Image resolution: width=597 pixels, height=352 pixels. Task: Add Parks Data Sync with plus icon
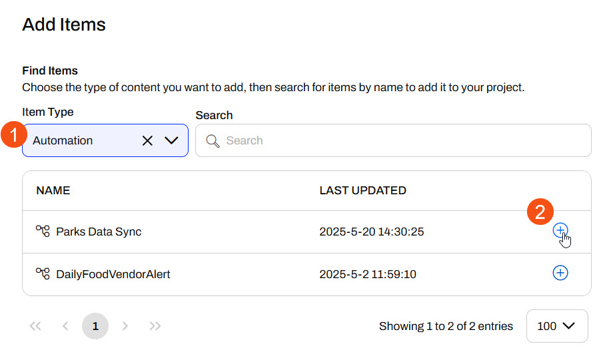560,231
